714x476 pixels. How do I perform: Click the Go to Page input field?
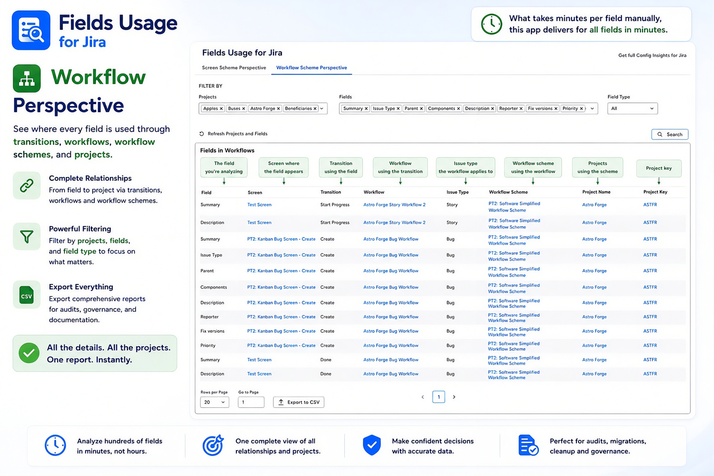point(251,402)
